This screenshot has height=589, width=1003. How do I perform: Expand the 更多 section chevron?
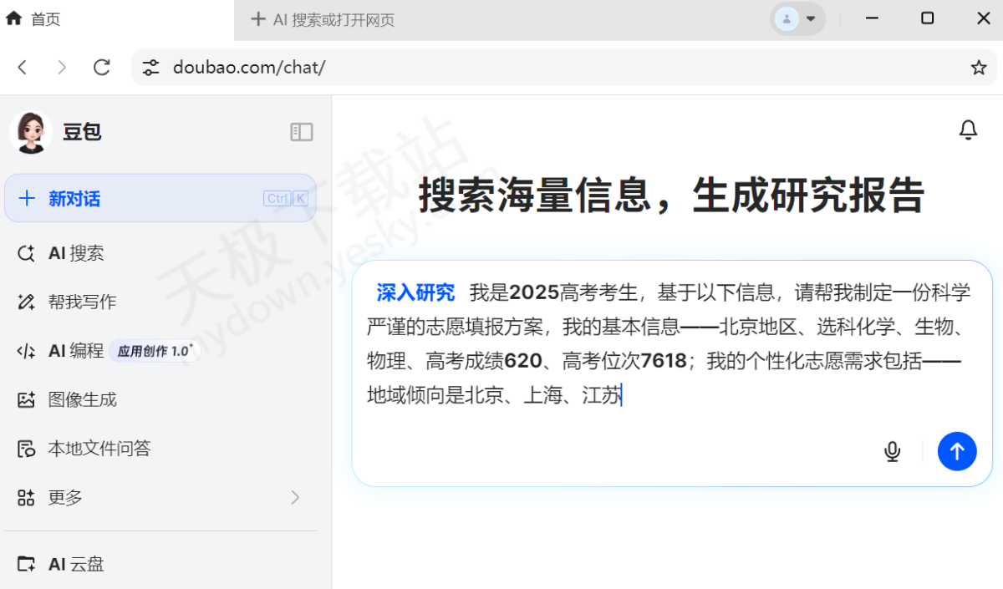(x=294, y=497)
